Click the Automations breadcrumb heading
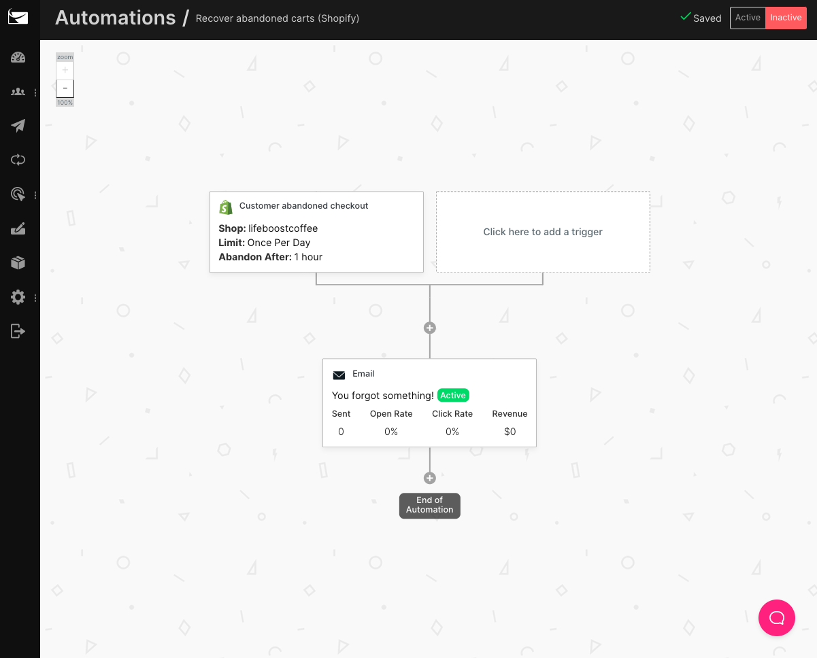Screen dimensions: 817x658 [x=115, y=18]
